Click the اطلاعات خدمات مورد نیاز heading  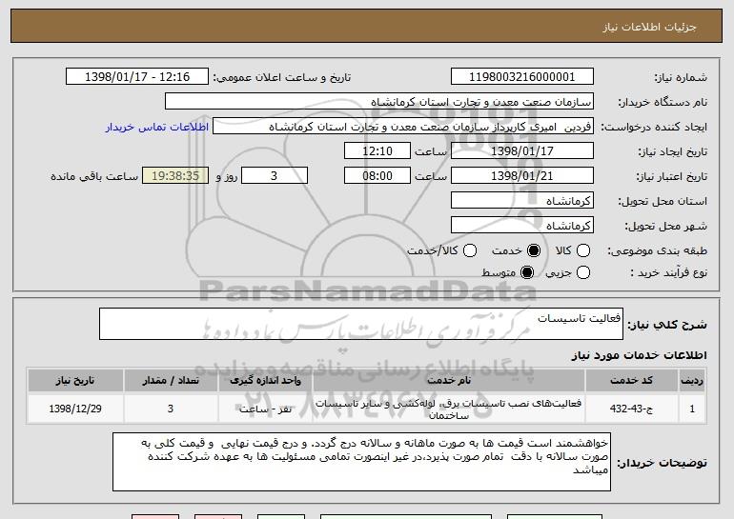pyautogui.click(x=639, y=355)
